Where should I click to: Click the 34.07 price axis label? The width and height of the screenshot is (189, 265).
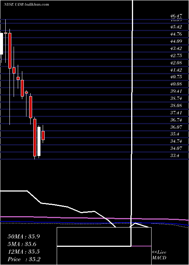pos(176,148)
